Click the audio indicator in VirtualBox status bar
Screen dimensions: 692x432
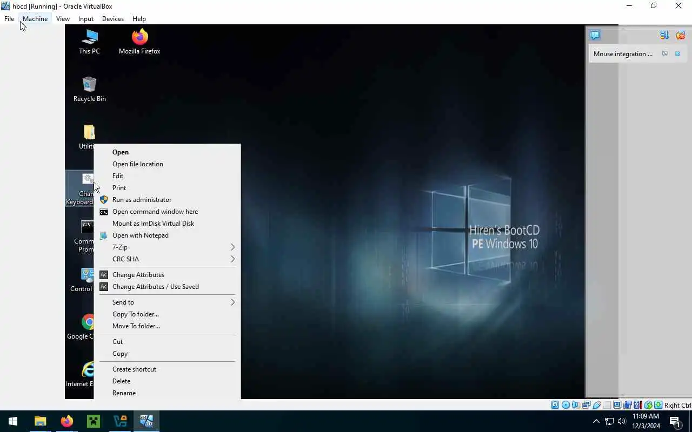tap(576, 405)
